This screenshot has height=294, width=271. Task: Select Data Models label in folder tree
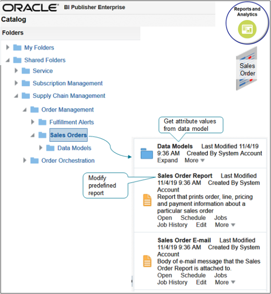[x=74, y=148]
